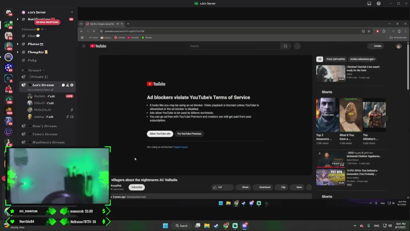Viewport: 410px width, 231px height.
Task: Open All Bookmarks folder in streamed Chrome
Action: click(398, 38)
